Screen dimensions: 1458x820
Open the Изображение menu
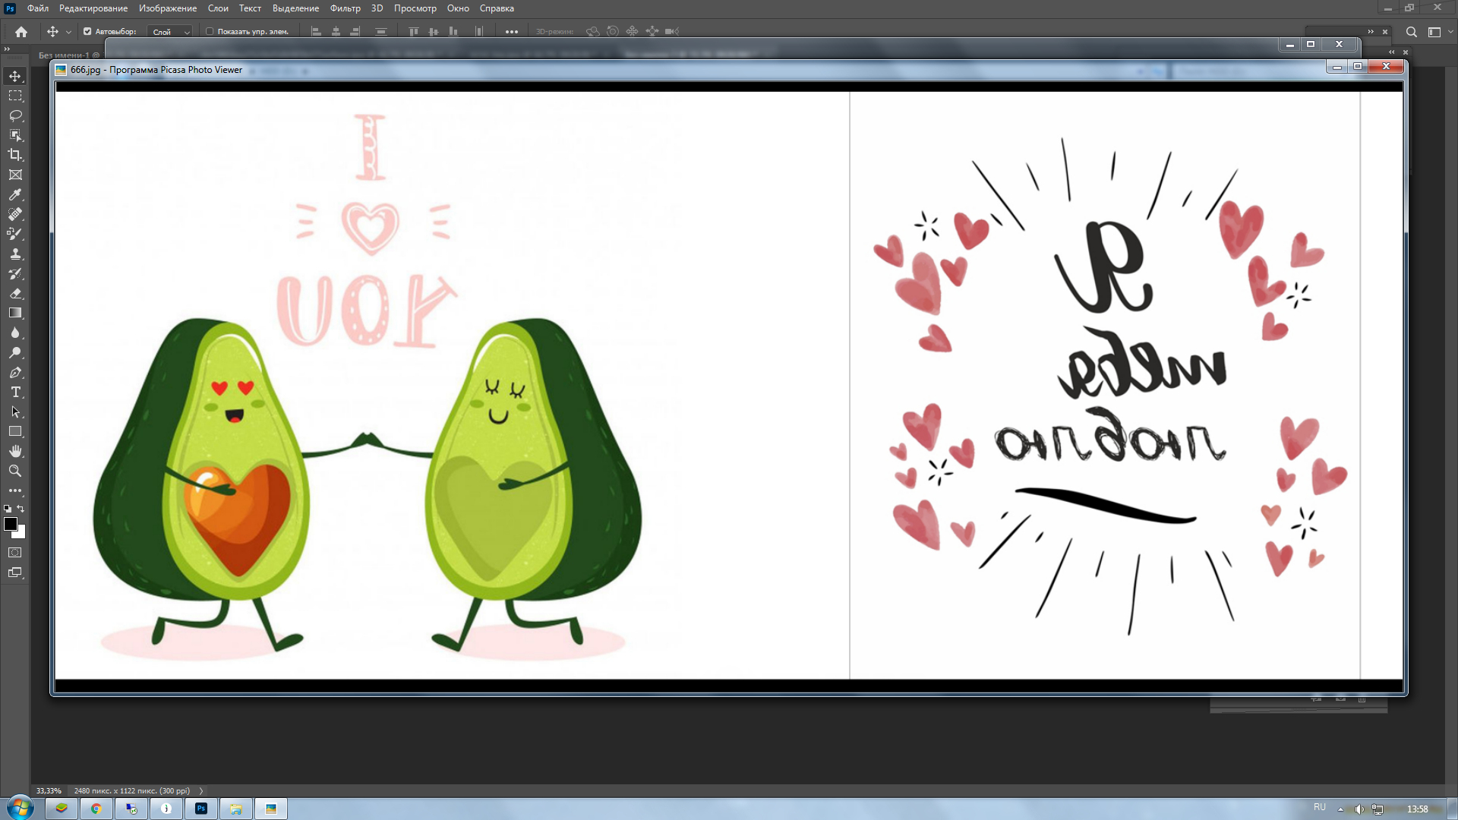coord(168,8)
